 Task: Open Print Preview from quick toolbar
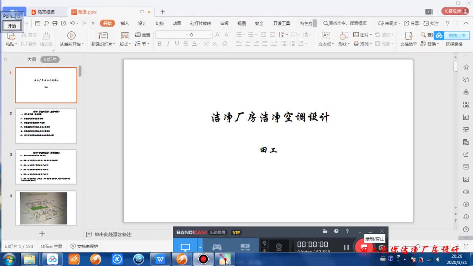(x=64, y=23)
